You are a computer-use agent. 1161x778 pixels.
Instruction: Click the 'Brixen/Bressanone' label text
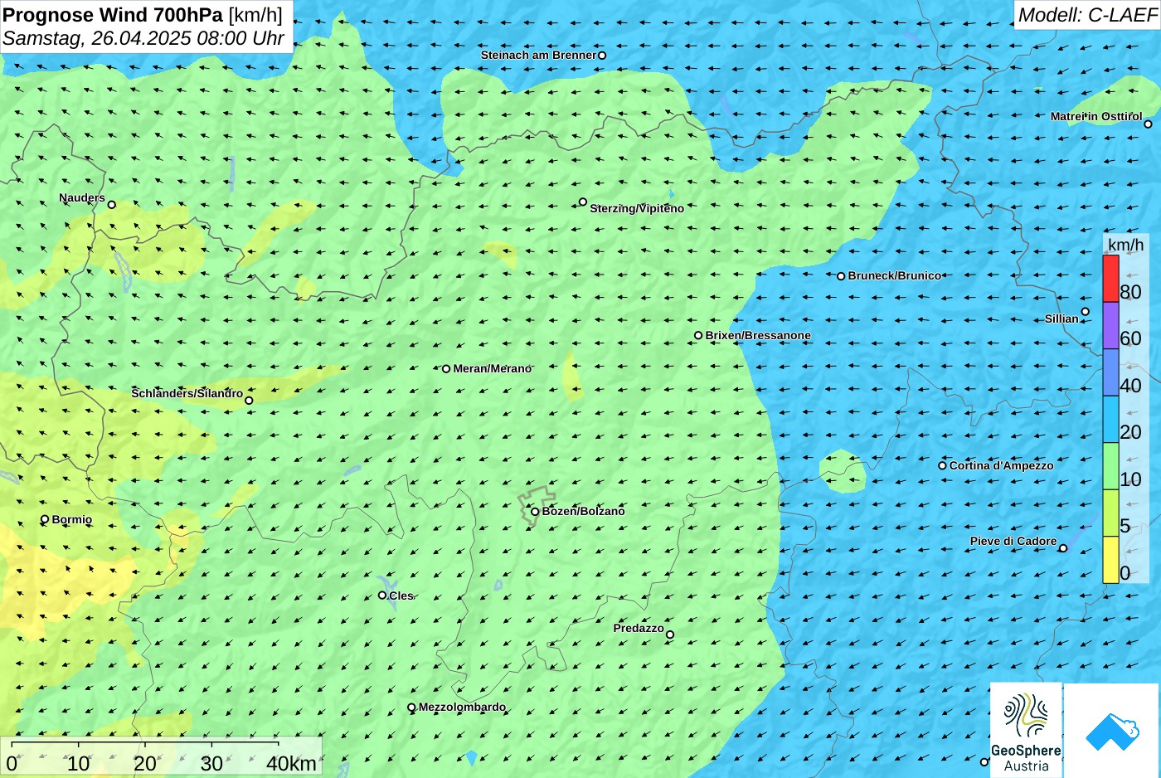pos(758,336)
